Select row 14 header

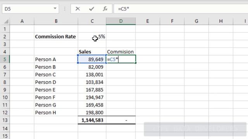pyautogui.click(x=5, y=128)
